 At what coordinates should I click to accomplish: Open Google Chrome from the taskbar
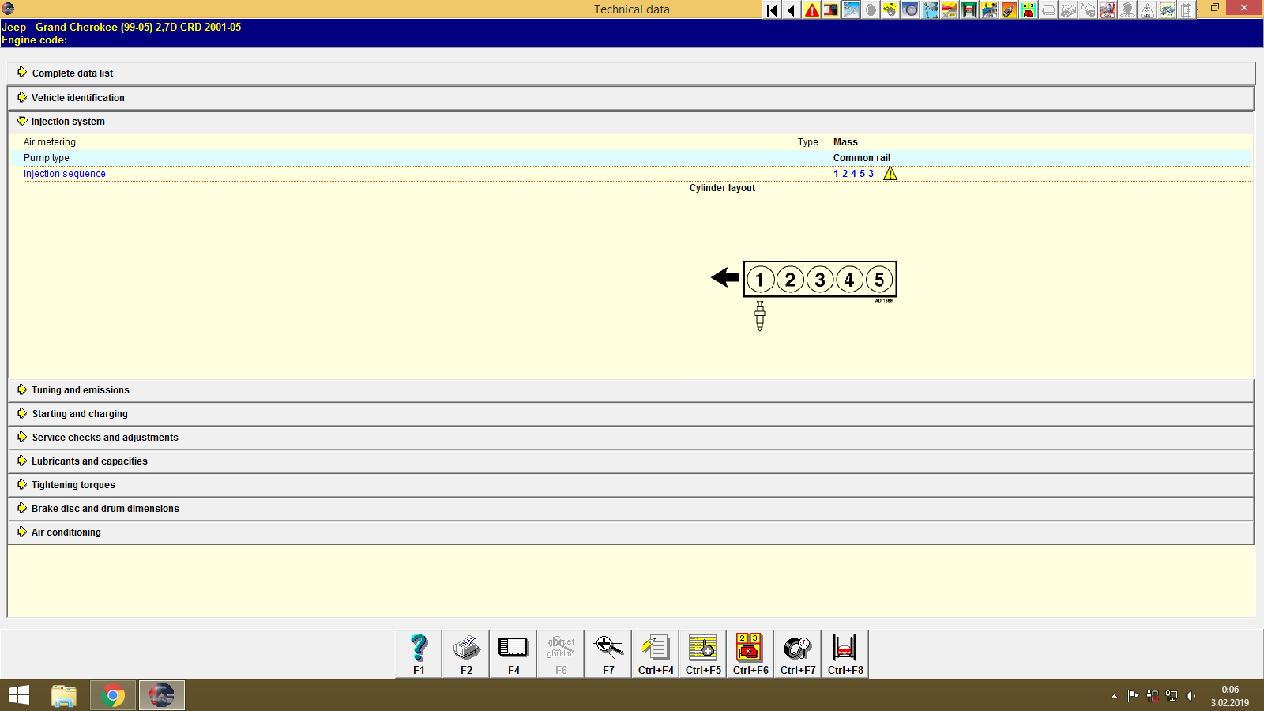click(x=112, y=695)
